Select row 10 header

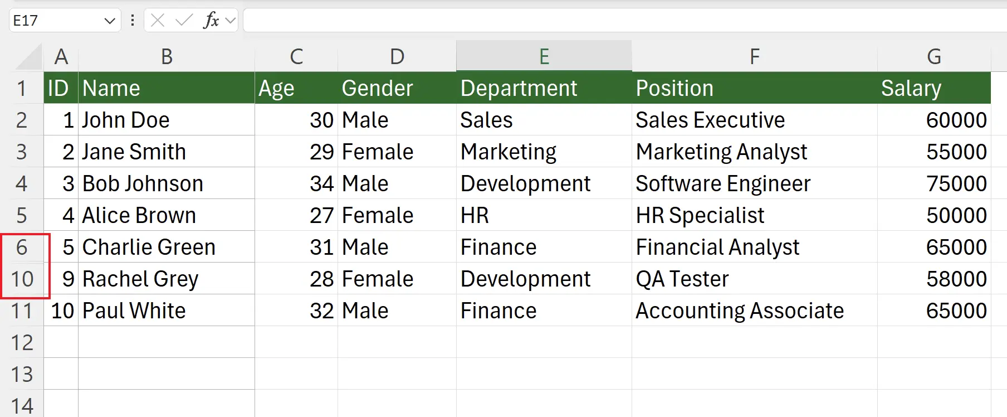point(22,279)
